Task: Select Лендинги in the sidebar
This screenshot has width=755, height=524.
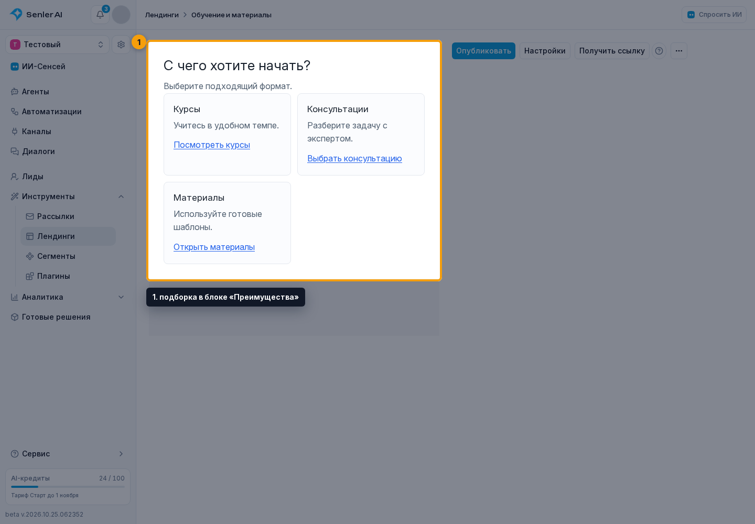Action: tap(68, 236)
